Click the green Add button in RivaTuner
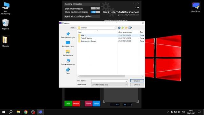The image size is (204, 115). [x=68, y=103]
